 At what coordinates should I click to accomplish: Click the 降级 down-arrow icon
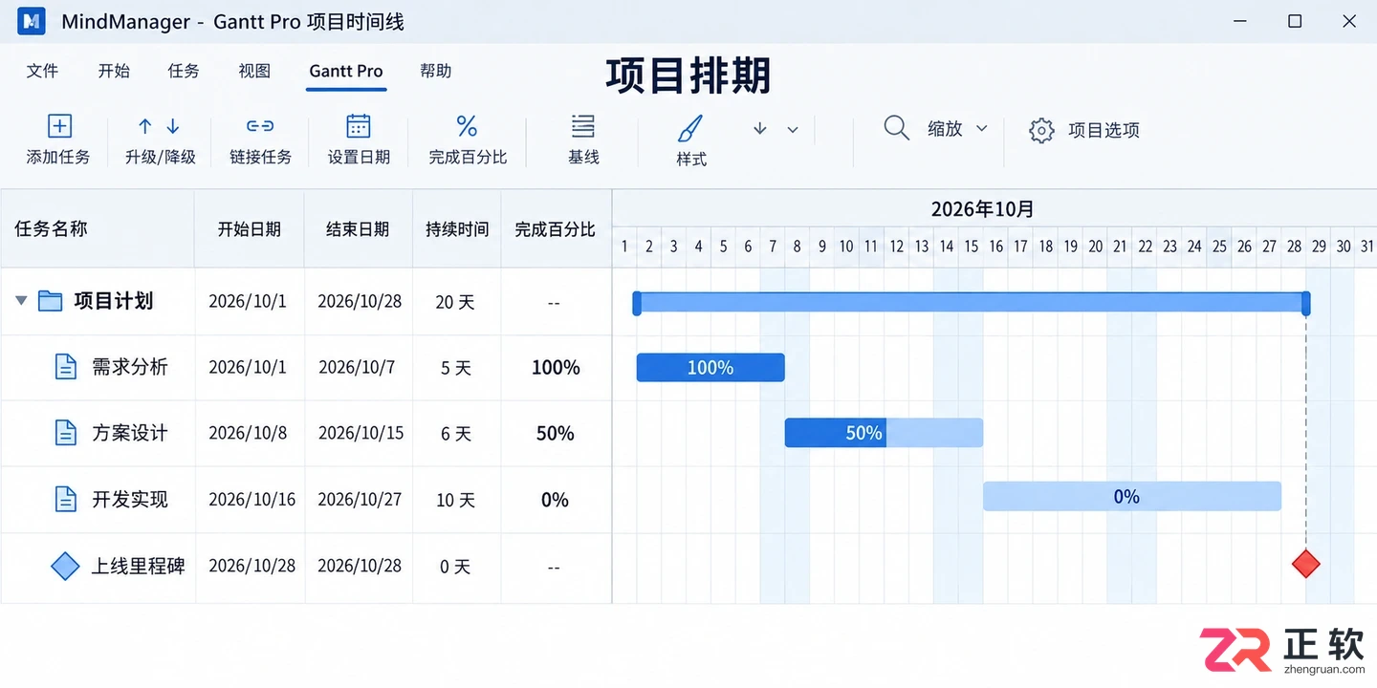[x=173, y=126]
